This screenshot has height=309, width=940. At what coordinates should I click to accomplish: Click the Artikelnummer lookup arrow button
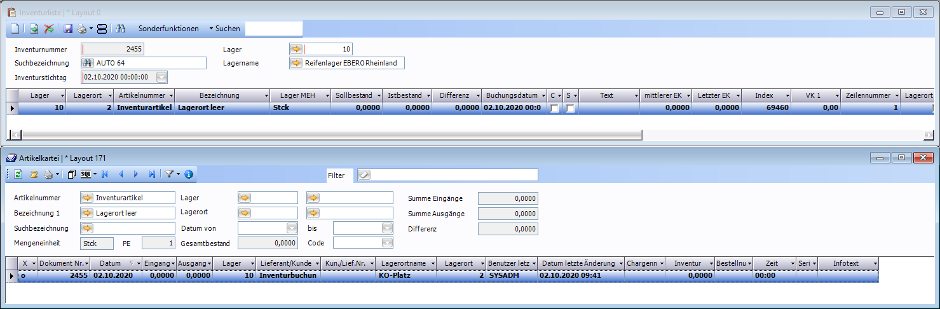(x=88, y=198)
